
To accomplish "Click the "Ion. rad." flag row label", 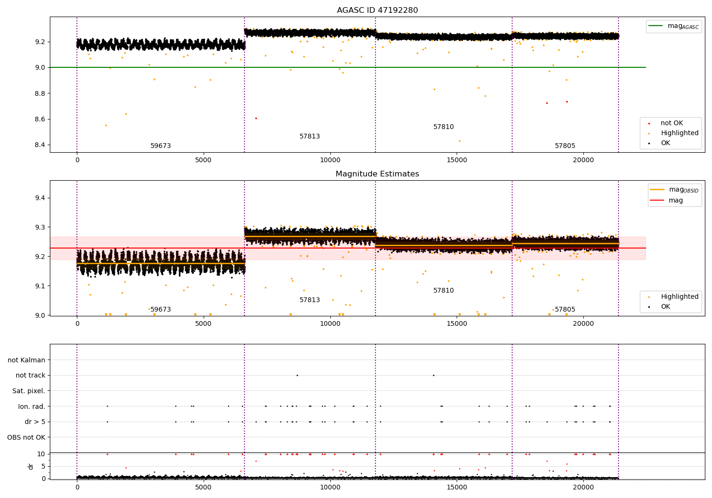I will click(32, 406).
